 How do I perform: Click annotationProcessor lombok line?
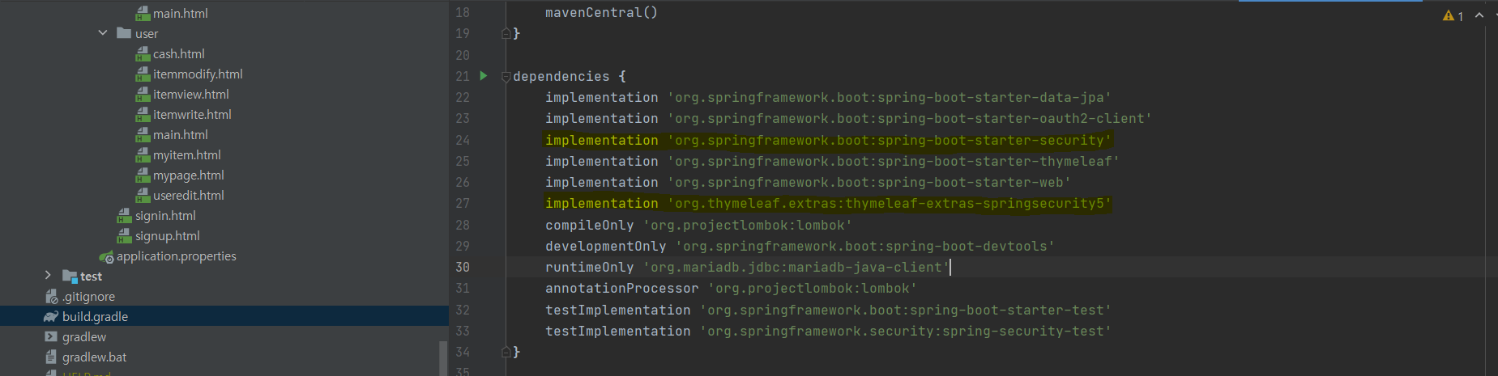(731, 288)
